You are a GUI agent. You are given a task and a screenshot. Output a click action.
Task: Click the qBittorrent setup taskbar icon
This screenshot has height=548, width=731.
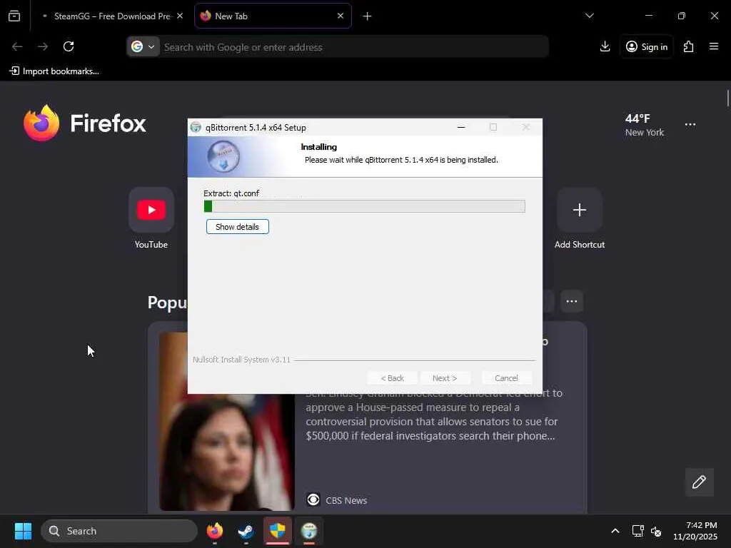coord(308,531)
